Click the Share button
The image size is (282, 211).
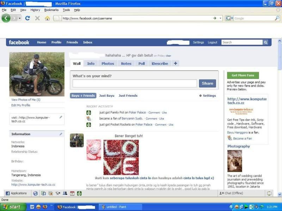[207, 83]
